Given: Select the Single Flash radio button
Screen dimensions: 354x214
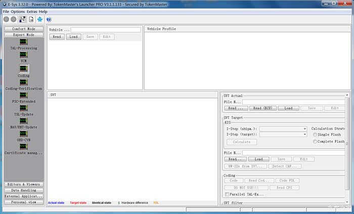Looking at the screenshot, I should 315,135.
